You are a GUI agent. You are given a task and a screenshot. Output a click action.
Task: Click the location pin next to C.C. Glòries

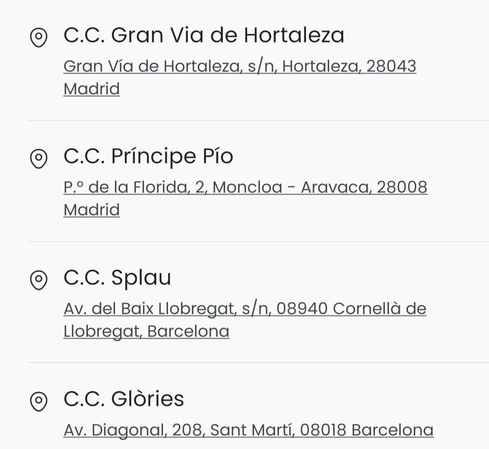[x=38, y=401]
